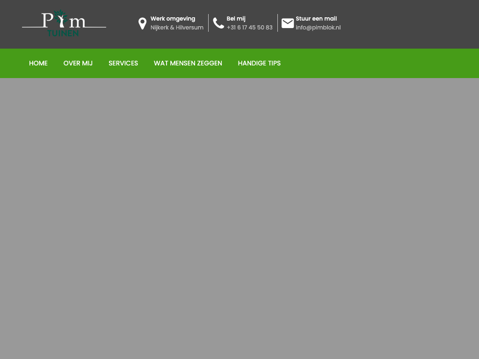Open the Home menu item
This screenshot has height=359, width=479.
pos(38,63)
